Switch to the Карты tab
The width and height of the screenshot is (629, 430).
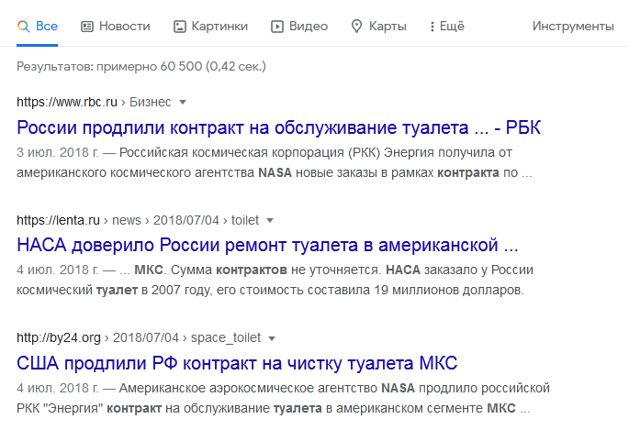378,27
